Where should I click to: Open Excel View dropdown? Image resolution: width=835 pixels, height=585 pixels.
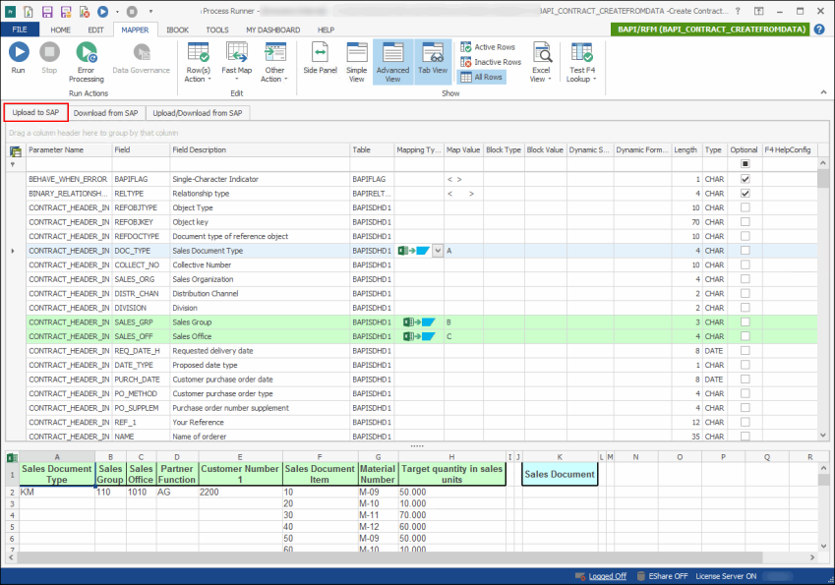541,63
